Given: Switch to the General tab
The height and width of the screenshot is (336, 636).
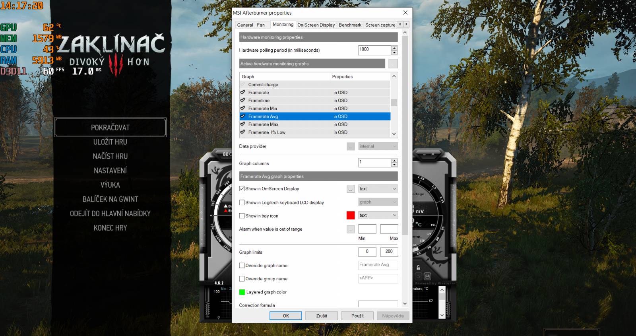Looking at the screenshot, I should (245, 25).
